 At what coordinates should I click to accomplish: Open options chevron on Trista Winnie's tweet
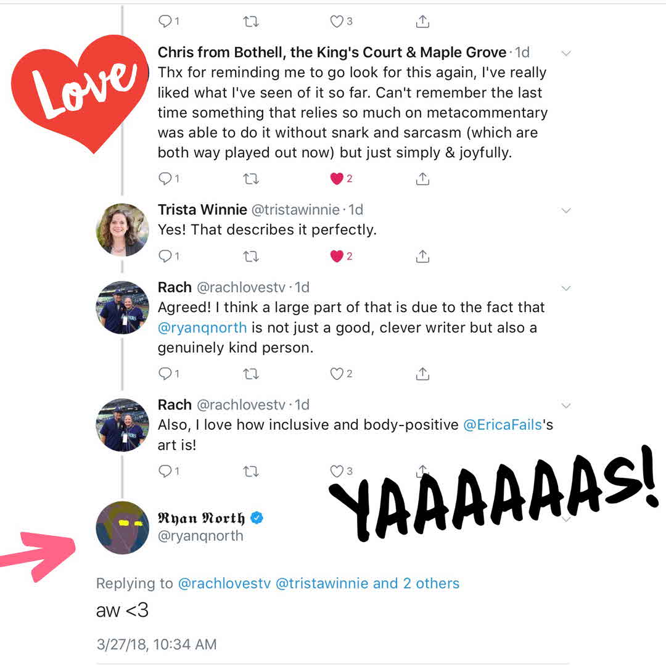pos(565,210)
